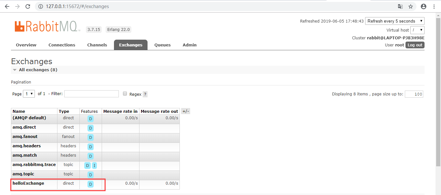Toggle table columns with +/- button

186,111
